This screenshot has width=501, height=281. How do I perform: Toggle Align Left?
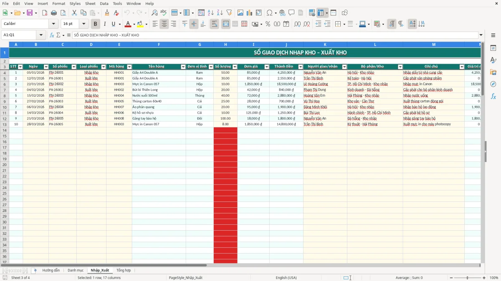(x=155, y=24)
